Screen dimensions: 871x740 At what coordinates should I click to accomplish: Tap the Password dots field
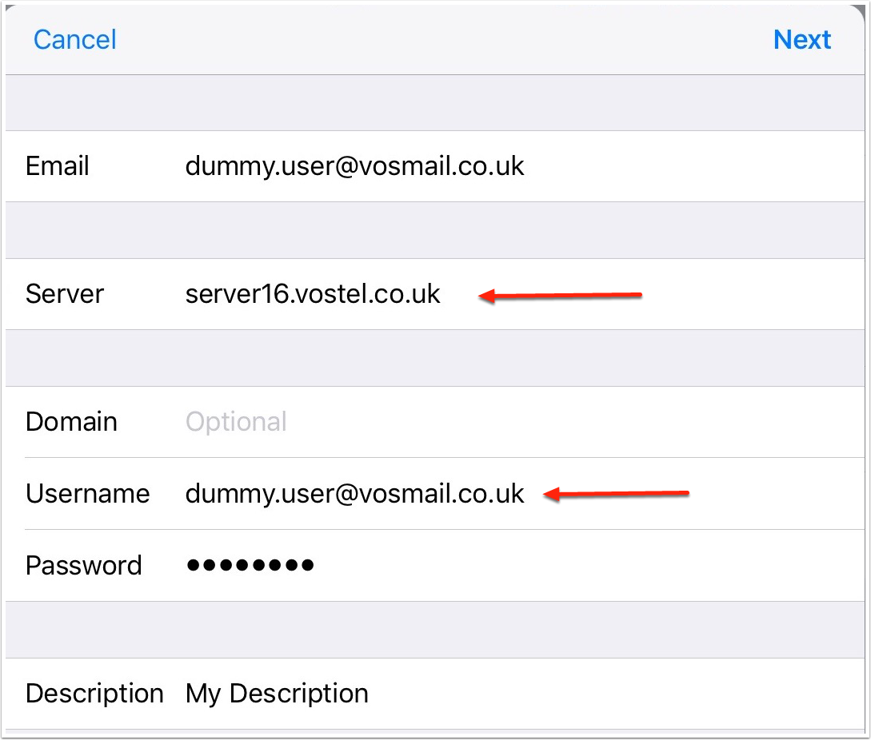pyautogui.click(x=250, y=566)
